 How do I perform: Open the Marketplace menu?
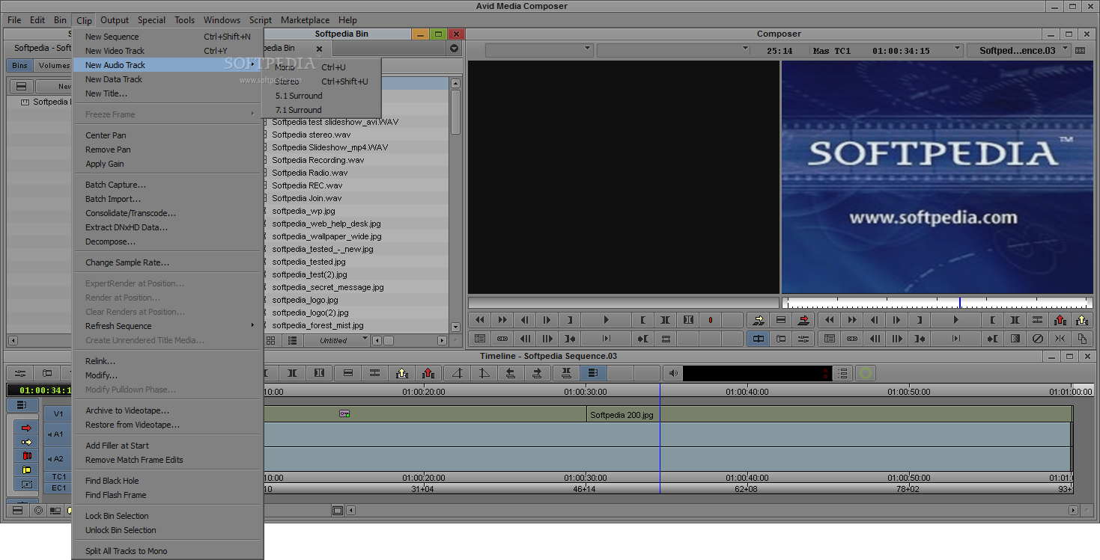[305, 20]
